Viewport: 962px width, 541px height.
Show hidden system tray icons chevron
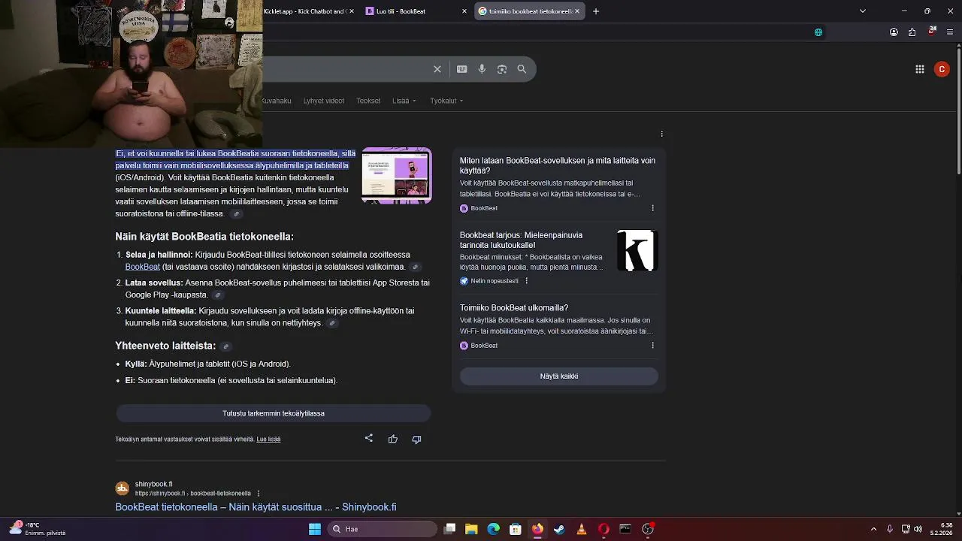click(873, 529)
